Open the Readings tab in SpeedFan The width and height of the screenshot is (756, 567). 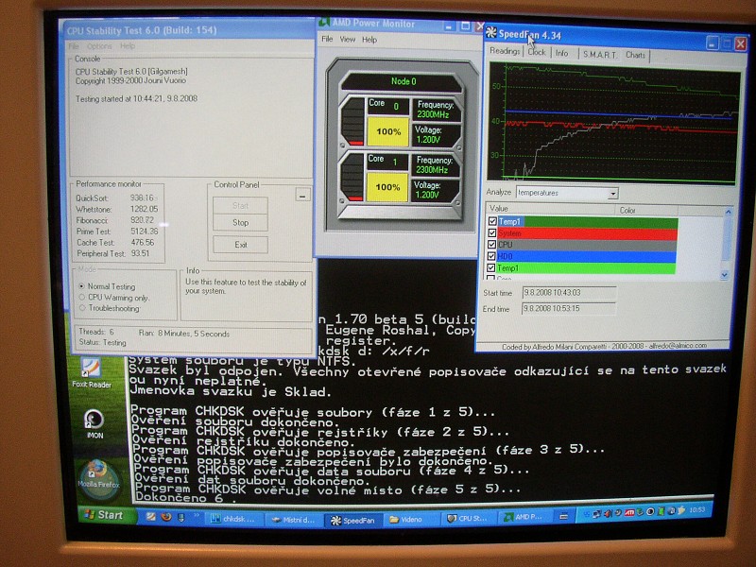505,51
